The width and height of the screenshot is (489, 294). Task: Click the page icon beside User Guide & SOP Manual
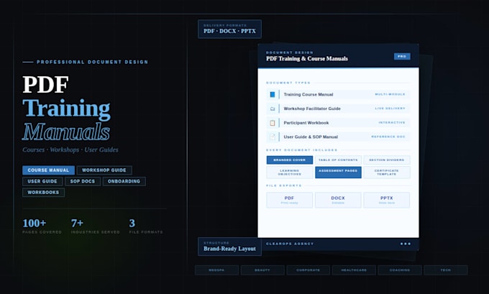point(273,137)
